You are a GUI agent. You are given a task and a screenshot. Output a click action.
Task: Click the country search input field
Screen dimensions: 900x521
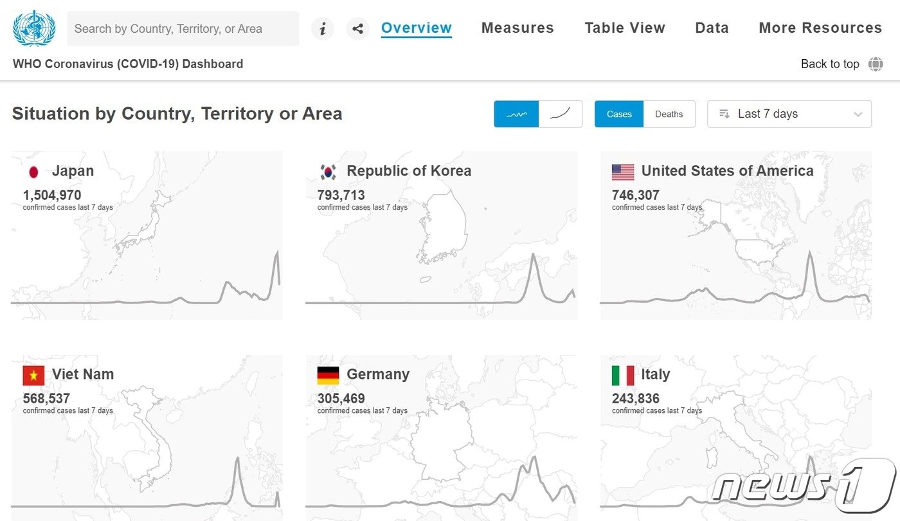click(x=183, y=29)
